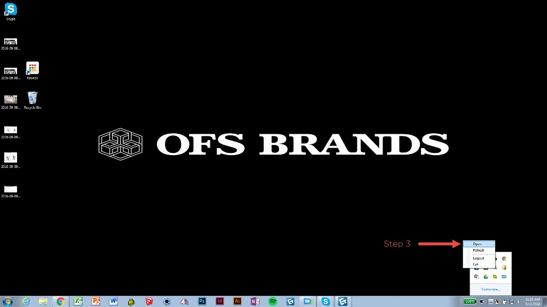Click the G icon right of taskbar Skype

pyautogui.click(x=342, y=302)
